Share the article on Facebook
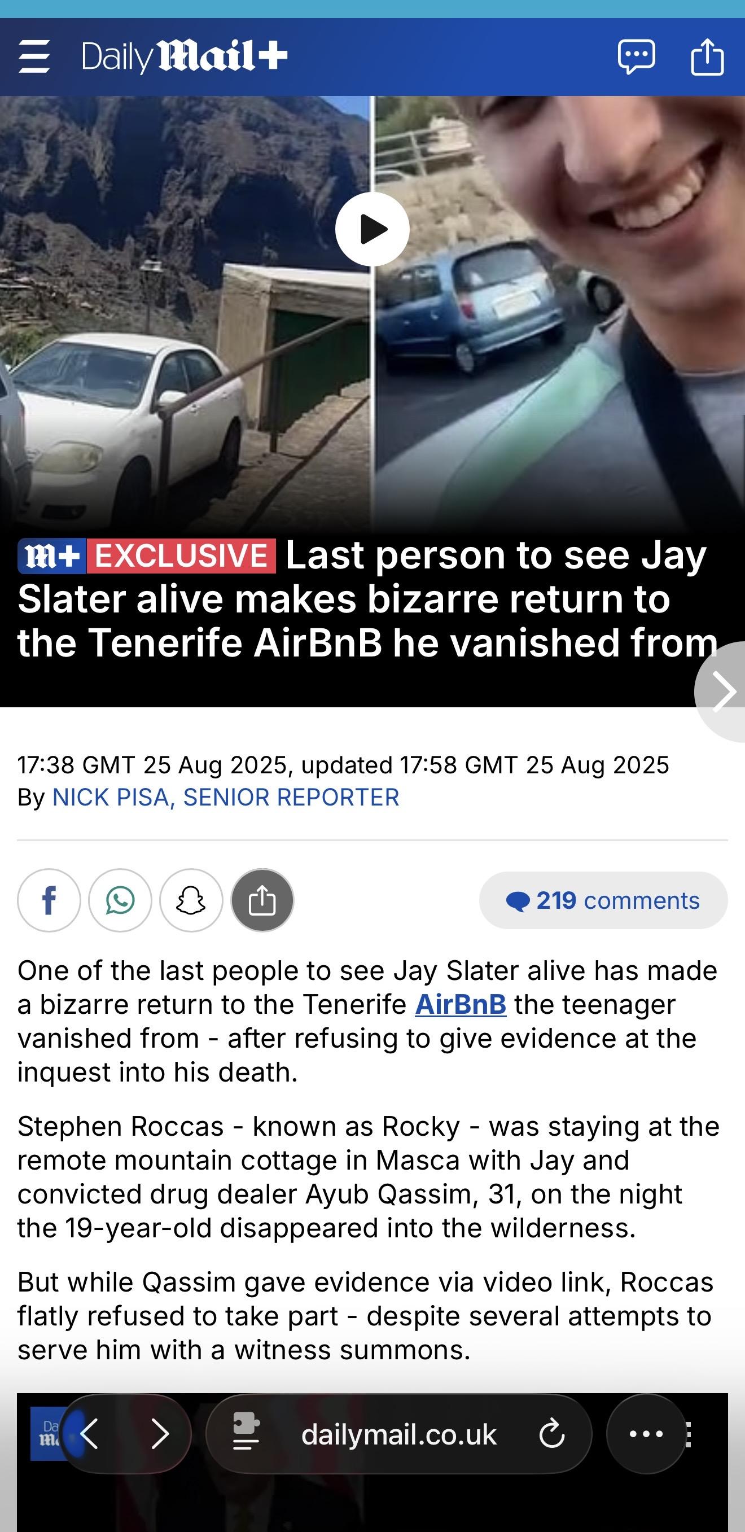Viewport: 745px width, 1532px height. 49,900
